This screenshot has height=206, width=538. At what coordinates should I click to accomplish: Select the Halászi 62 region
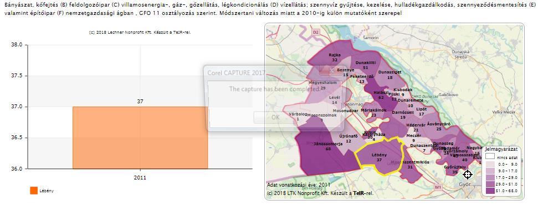(x=381, y=95)
